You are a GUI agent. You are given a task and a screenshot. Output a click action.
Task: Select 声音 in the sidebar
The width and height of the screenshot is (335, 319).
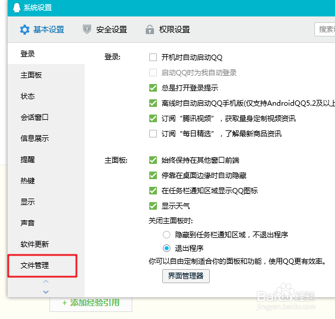46,223
